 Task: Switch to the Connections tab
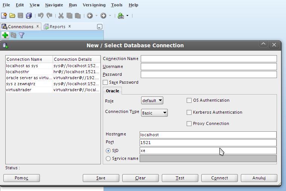pyautogui.click(x=20, y=27)
